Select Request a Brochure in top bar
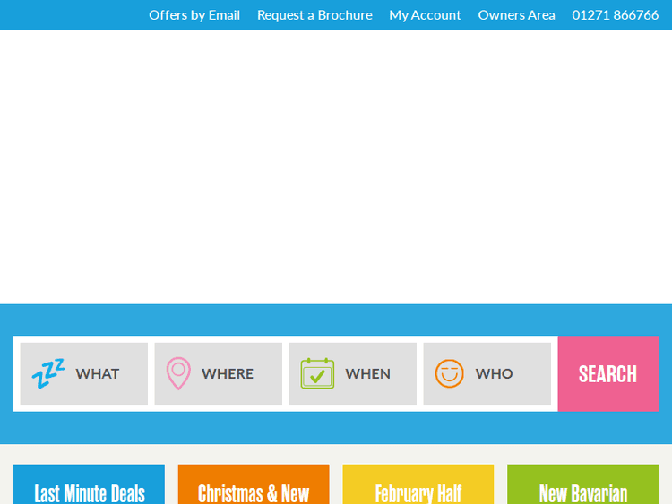Image resolution: width=672 pixels, height=504 pixels. (x=314, y=15)
